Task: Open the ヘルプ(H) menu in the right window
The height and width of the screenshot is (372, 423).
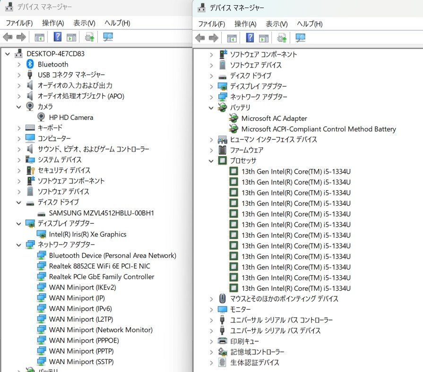Action: click(310, 24)
